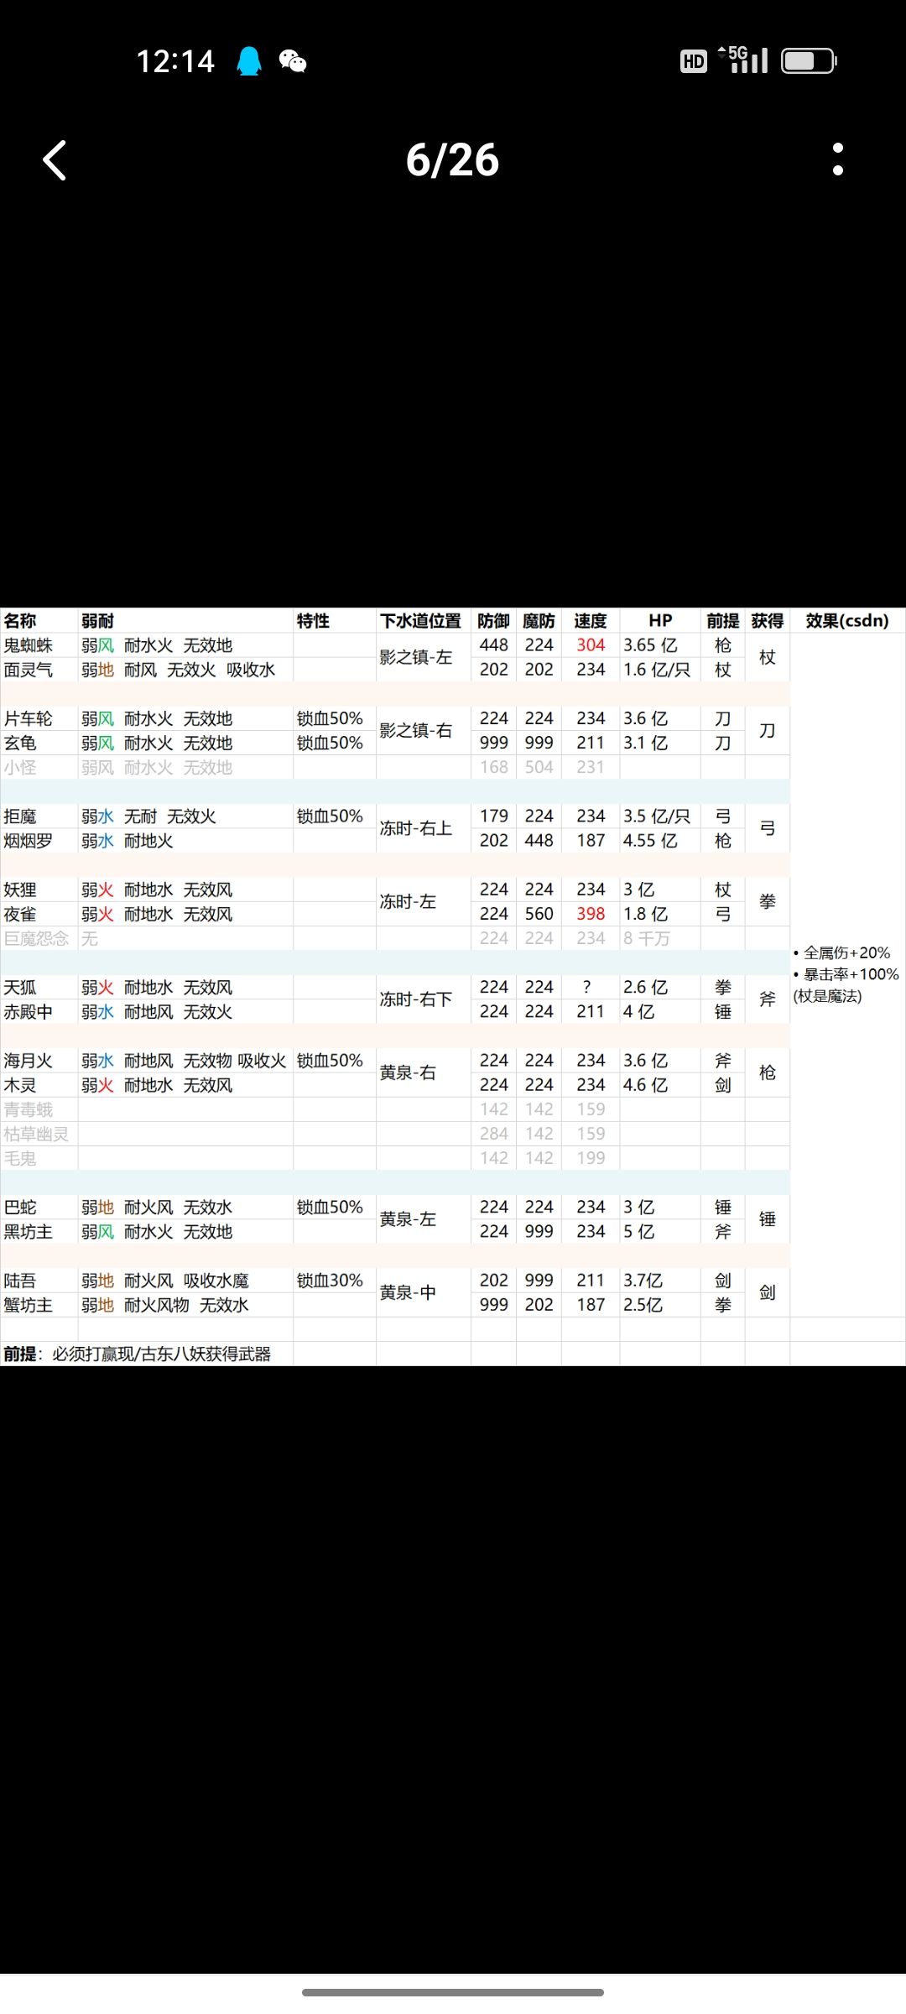906x2014 pixels.
Task: Tap the 海月火 name cell
Action: point(29,1061)
